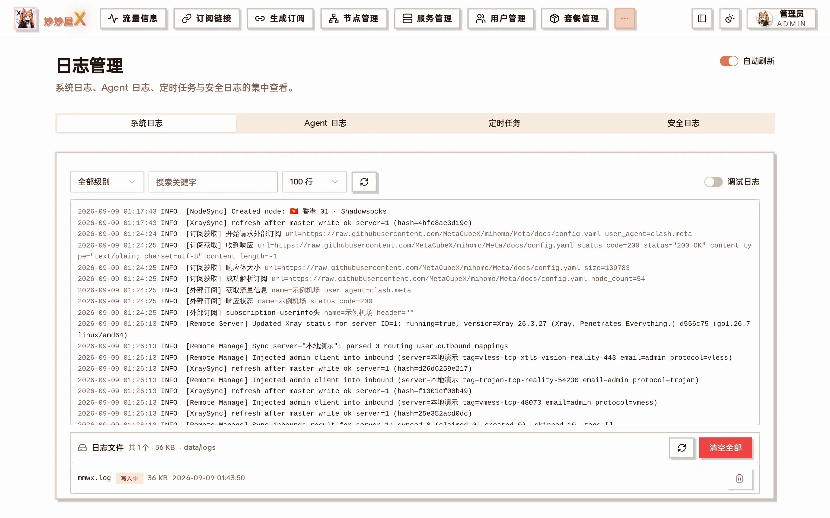Image resolution: width=830 pixels, height=518 pixels.
Task: Click the 妙妙屋X logo avatar
Action: point(25,18)
